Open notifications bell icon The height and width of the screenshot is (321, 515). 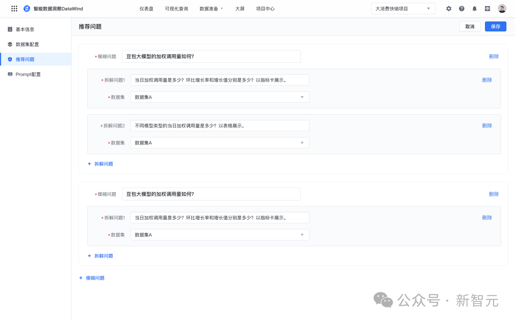coord(474,9)
